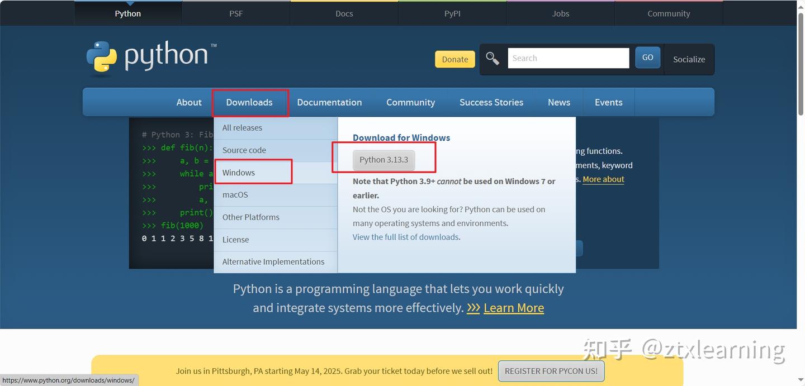805x386 pixels.
Task: Open the Documentation menu
Action: 329,102
